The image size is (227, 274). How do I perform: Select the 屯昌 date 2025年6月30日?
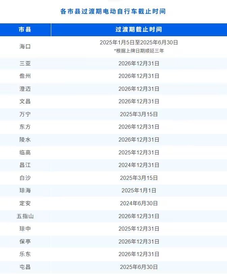[x=139, y=267]
